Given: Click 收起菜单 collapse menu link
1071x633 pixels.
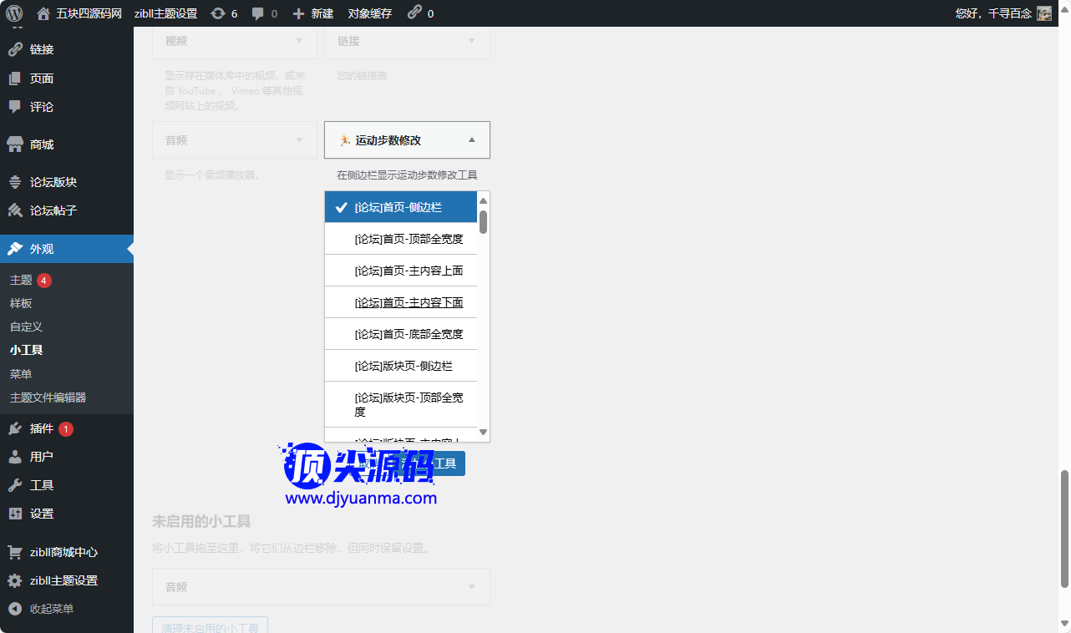Looking at the screenshot, I should tap(51, 609).
